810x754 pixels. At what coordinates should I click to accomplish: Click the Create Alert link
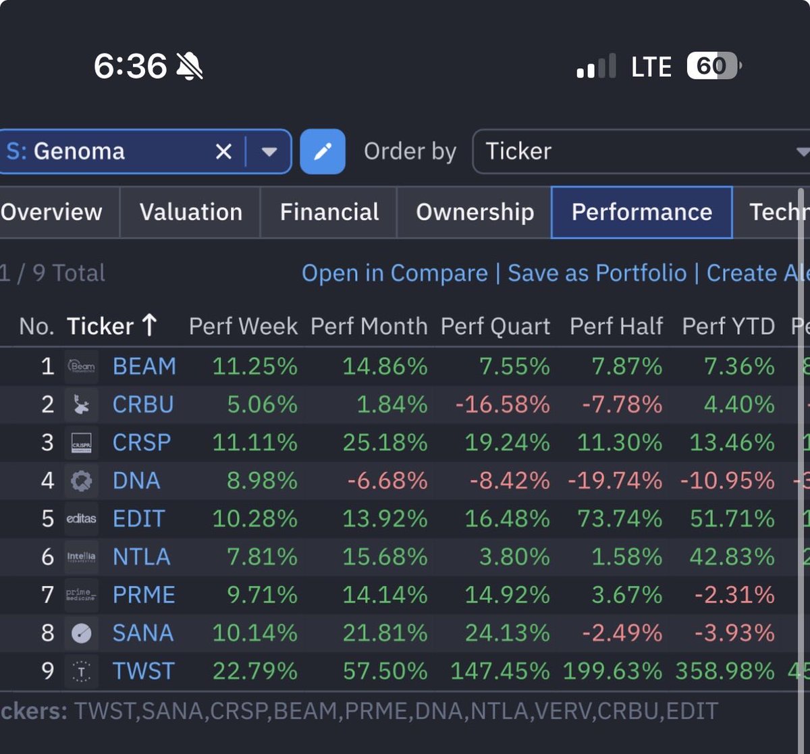[x=758, y=273]
